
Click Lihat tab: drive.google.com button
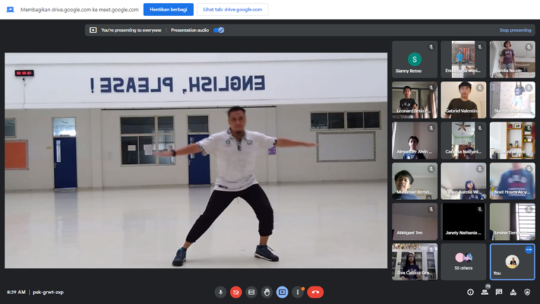click(232, 10)
